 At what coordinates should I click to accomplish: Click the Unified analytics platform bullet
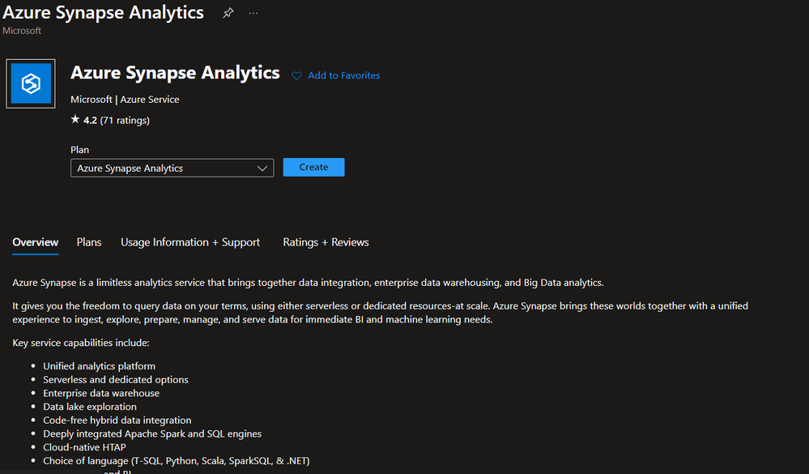tap(99, 366)
